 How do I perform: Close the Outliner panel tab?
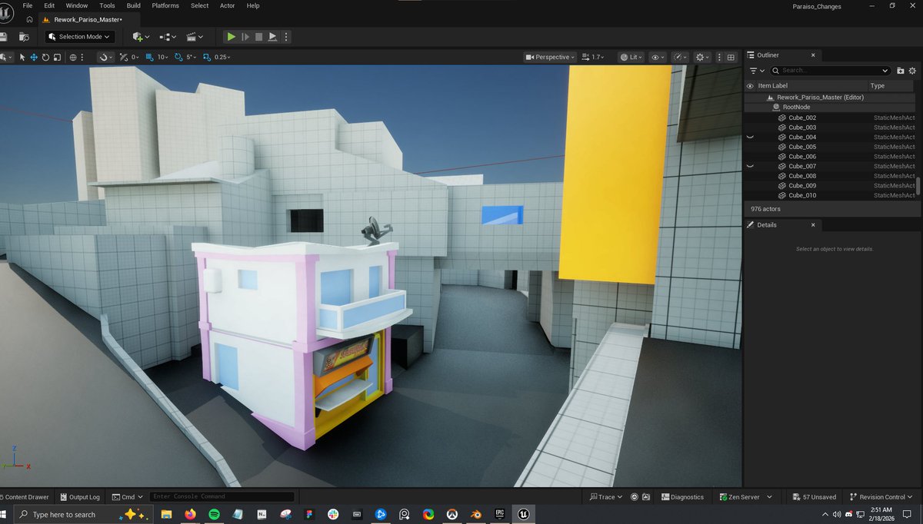[x=813, y=55]
